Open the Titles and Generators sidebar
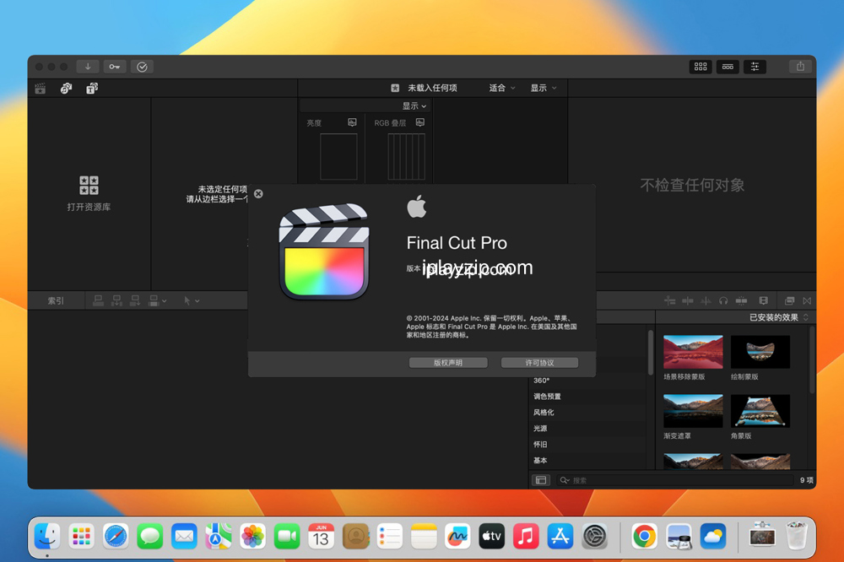The width and height of the screenshot is (844, 562). 92,89
